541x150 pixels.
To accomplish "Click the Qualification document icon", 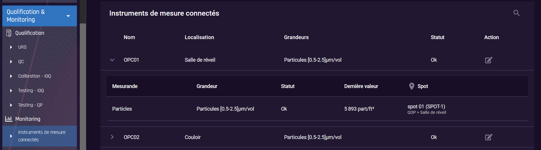I will (x=9, y=33).
